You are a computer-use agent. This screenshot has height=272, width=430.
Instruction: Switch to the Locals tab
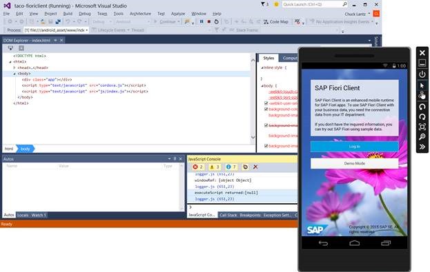pyautogui.click(x=23, y=215)
